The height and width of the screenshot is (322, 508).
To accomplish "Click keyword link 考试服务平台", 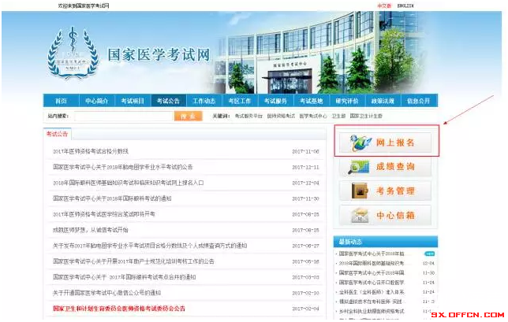I will pos(248,116).
